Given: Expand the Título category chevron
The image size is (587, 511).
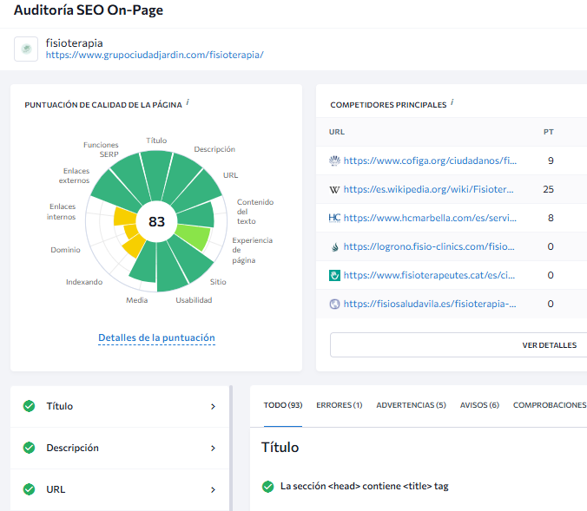Looking at the screenshot, I should click(x=213, y=406).
